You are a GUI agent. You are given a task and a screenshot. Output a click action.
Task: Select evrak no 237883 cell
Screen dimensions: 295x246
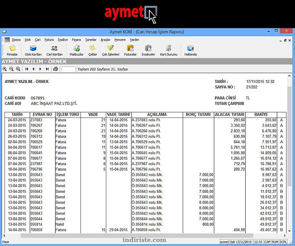coord(37,120)
